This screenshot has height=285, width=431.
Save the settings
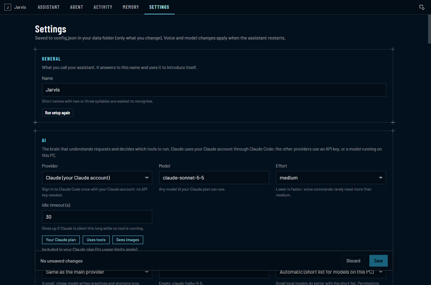point(378,261)
